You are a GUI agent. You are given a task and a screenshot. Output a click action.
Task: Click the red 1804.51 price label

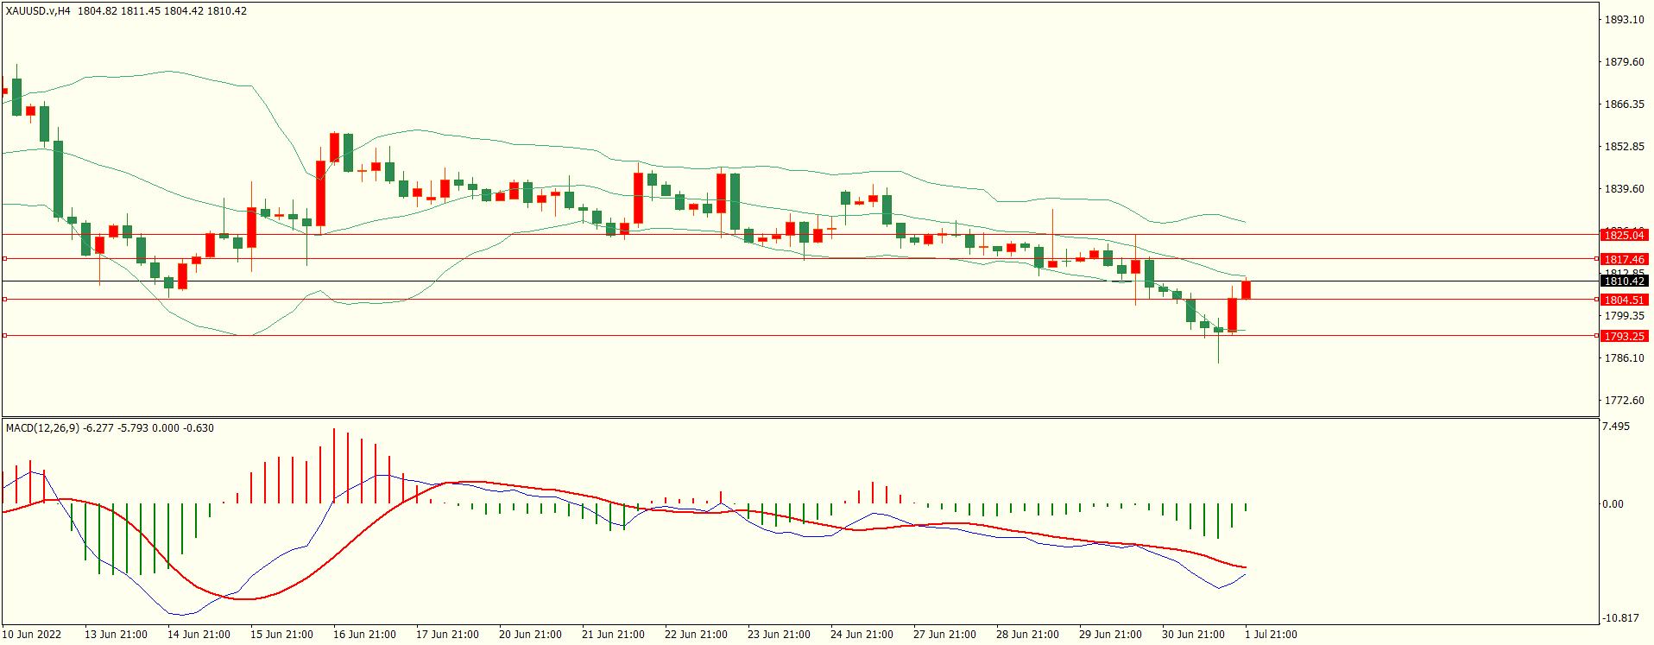[x=1624, y=300]
